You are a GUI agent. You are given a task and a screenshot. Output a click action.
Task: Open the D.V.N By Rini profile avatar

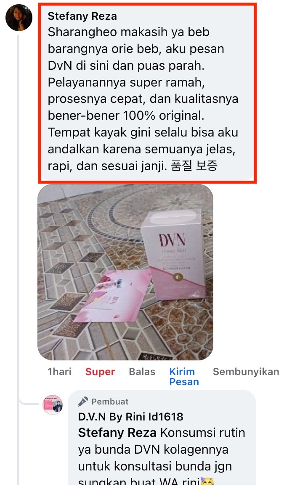point(53,405)
